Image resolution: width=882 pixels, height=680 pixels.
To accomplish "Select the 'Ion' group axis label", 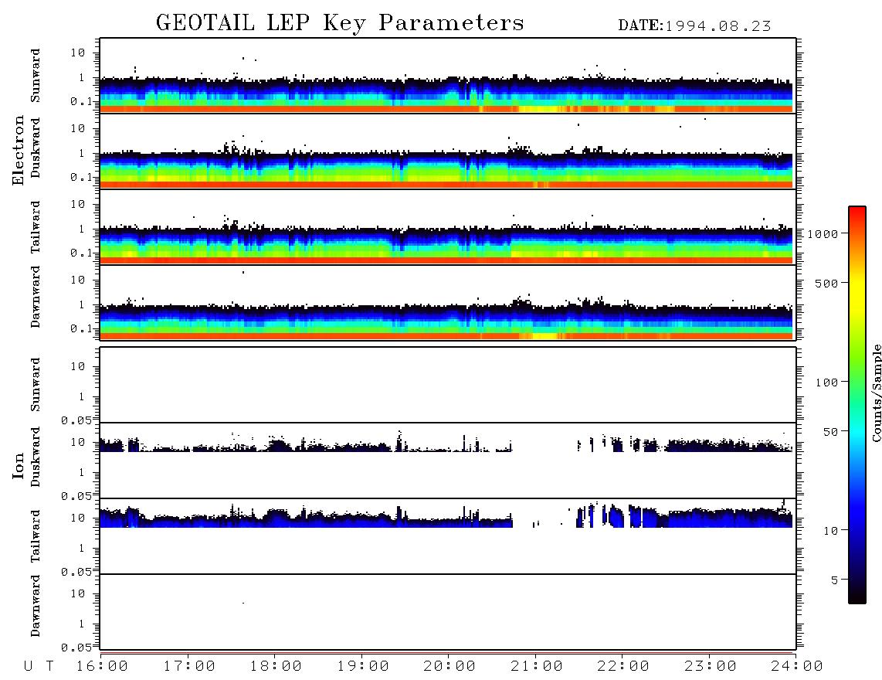I will pyautogui.click(x=19, y=466).
